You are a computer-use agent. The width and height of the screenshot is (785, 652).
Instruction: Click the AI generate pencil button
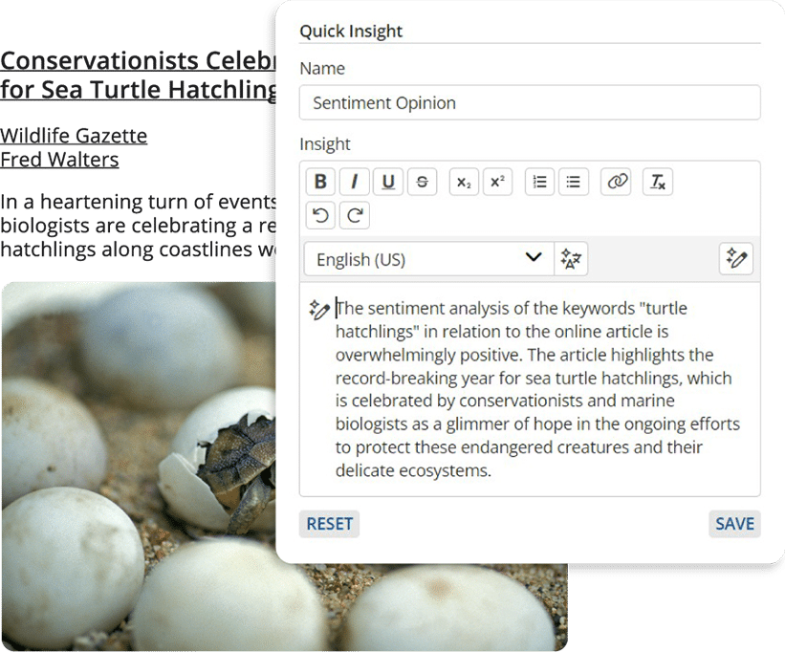(736, 259)
